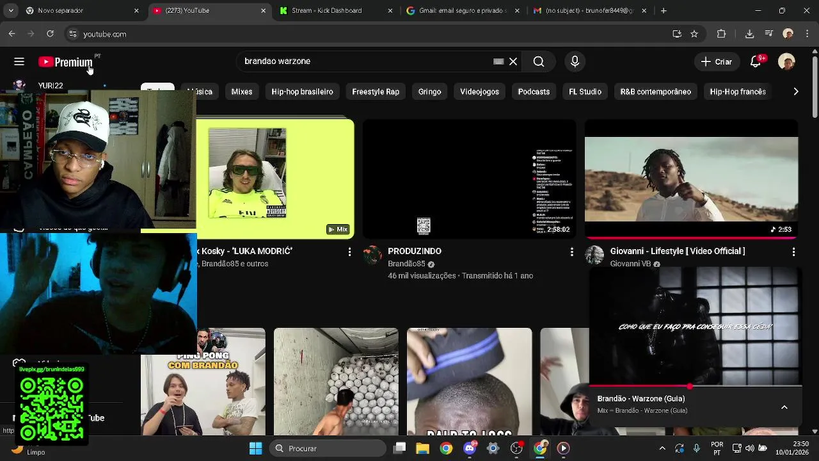Open the PRODUZINDO stream thumbnail
The height and width of the screenshot is (461, 819).
(469, 179)
